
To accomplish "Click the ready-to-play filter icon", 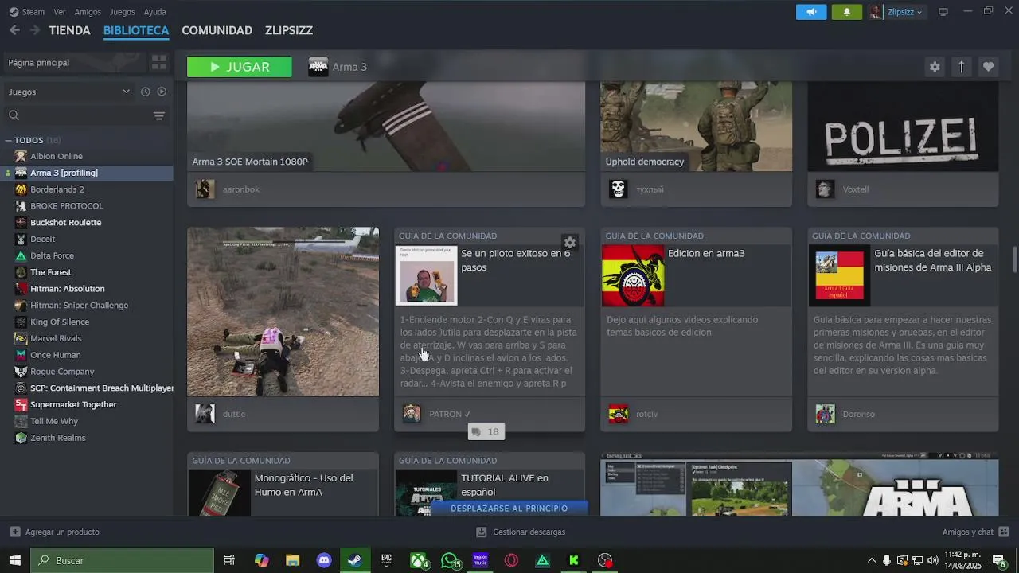I will coord(162,92).
